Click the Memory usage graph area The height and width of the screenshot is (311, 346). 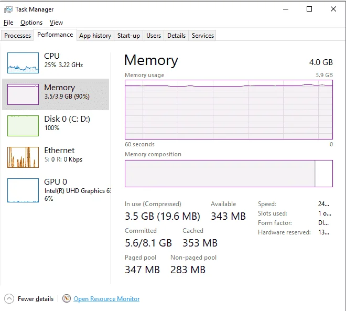pyautogui.click(x=229, y=110)
